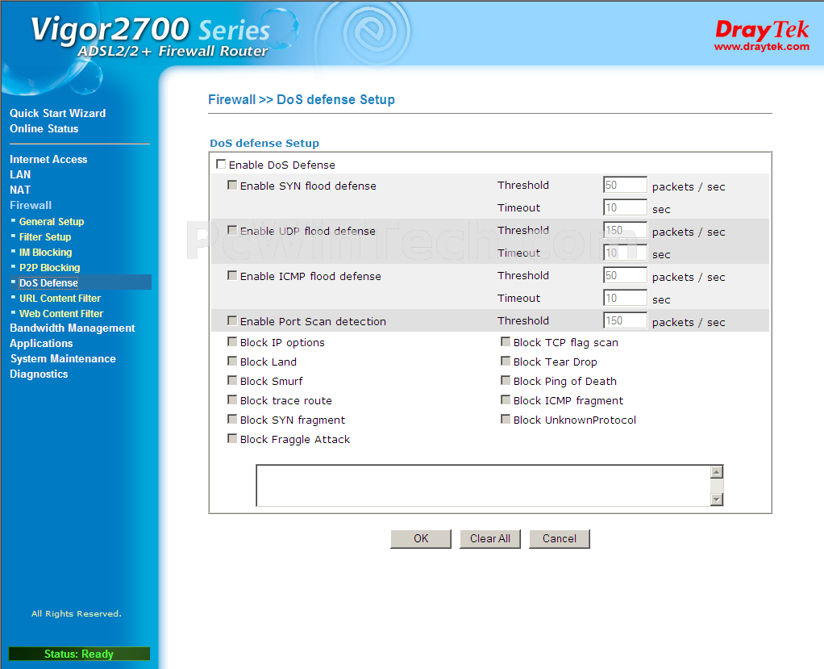
Task: Open Quick Start Wizard
Action: (x=58, y=113)
